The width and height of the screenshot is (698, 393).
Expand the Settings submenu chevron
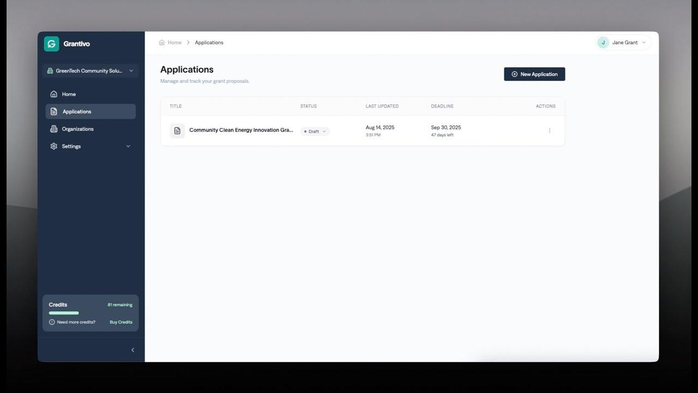click(128, 146)
